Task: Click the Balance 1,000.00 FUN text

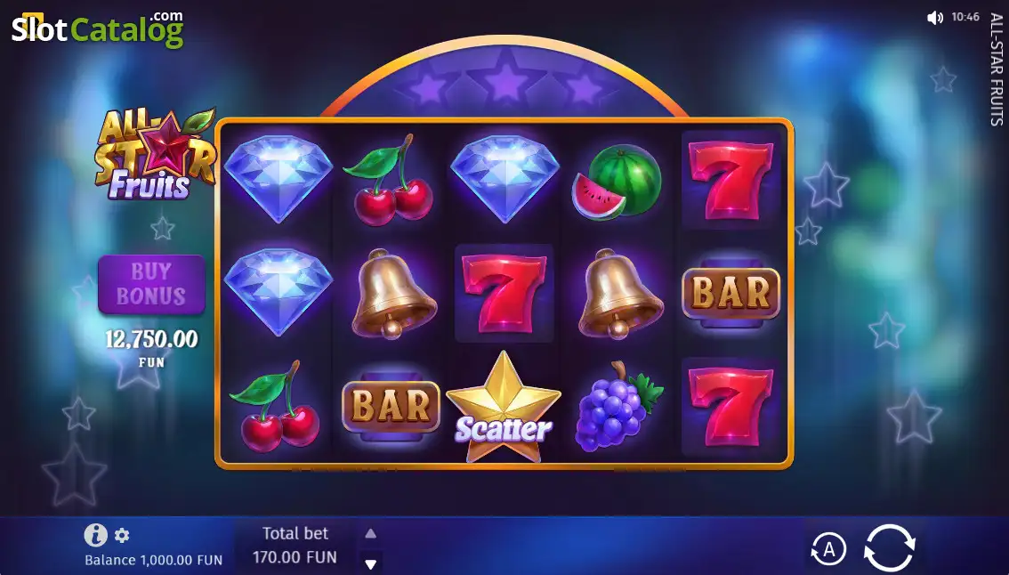Action: 154,560
